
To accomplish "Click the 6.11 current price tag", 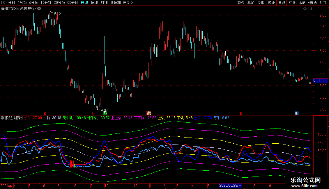I will [316, 81].
